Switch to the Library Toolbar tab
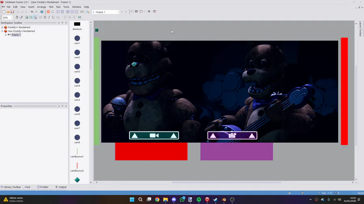 [x=11, y=187]
